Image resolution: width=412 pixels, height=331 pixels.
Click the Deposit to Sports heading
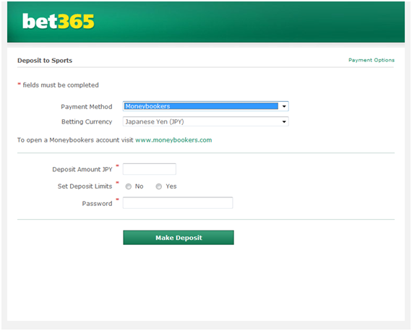pyautogui.click(x=45, y=61)
